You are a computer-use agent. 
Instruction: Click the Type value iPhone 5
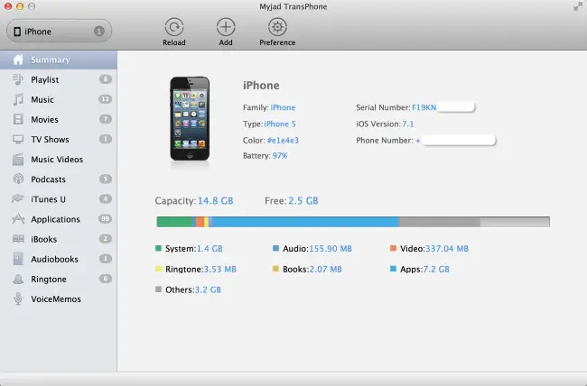click(280, 124)
